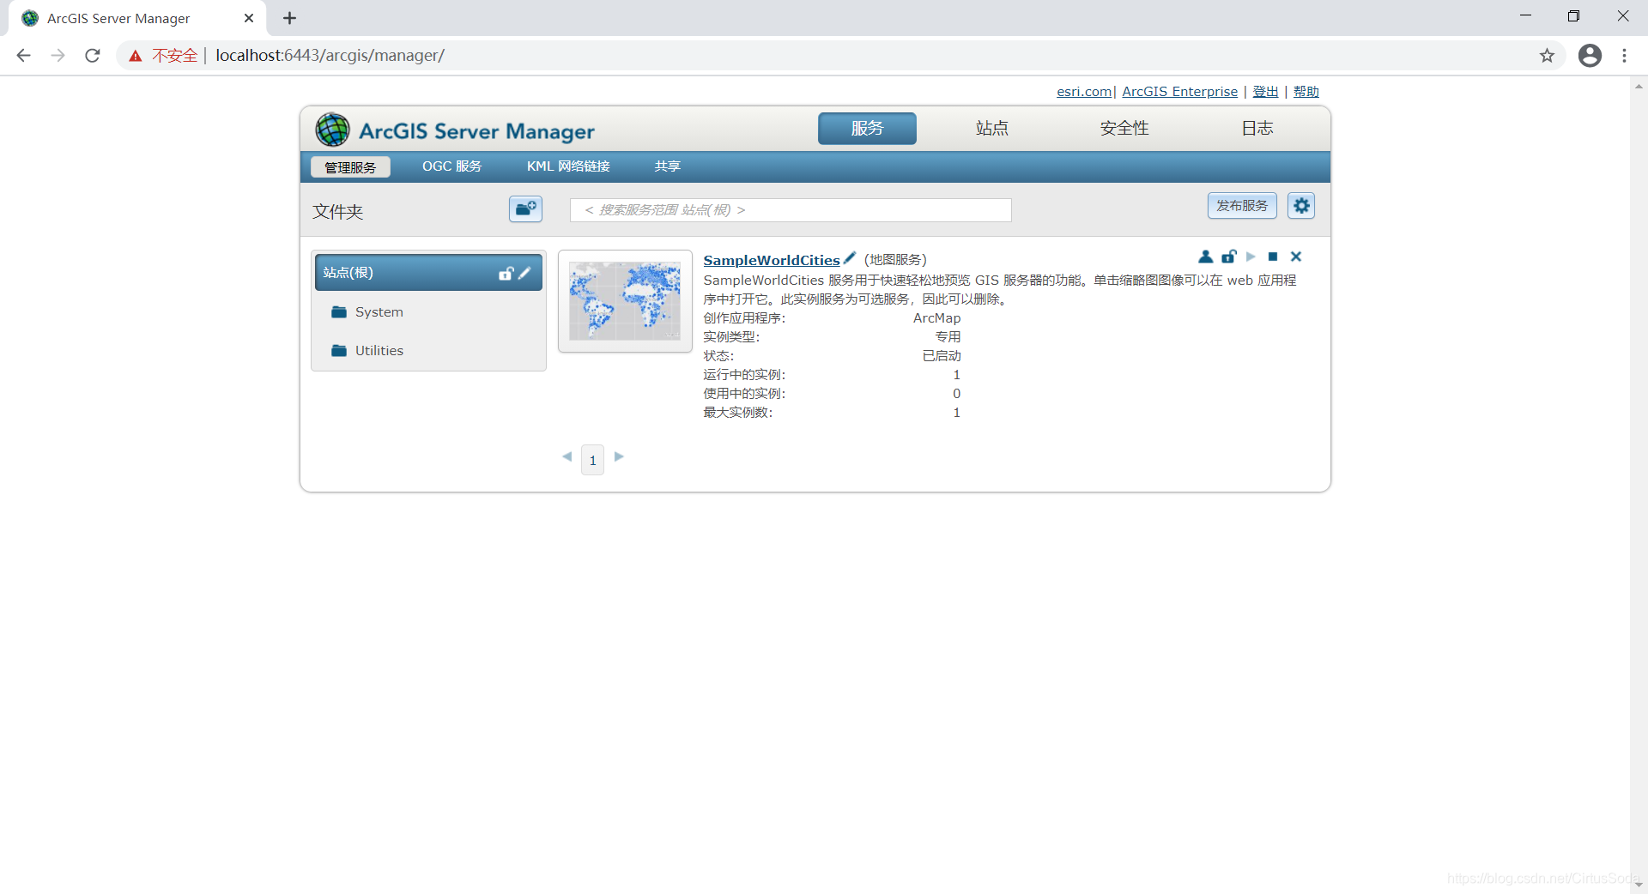Click the browser forward arrow
The width and height of the screenshot is (1648, 894).
pos(58,56)
